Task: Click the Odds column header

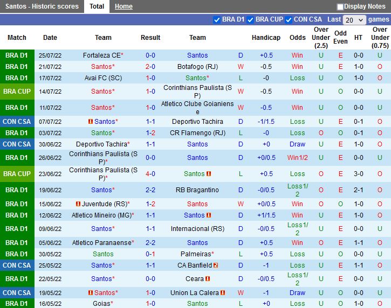Action: [x=298, y=38]
